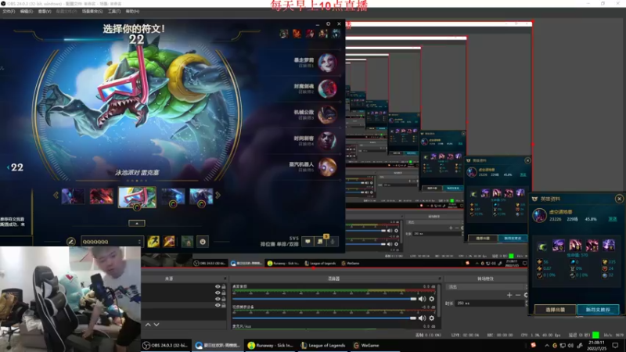Mute the 桌面音频 mixer channel

tap(422, 299)
